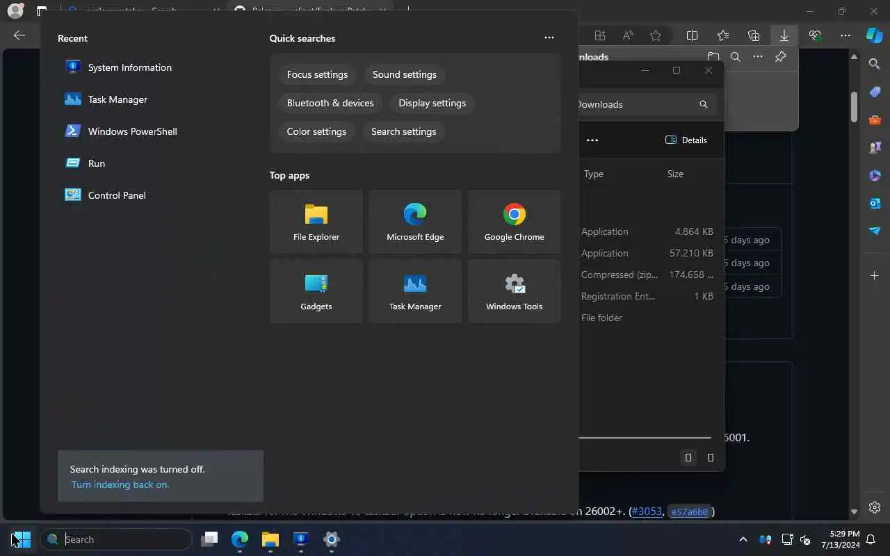This screenshot has width=890, height=556.
Task: Sort by Size column header
Action: pyautogui.click(x=675, y=174)
